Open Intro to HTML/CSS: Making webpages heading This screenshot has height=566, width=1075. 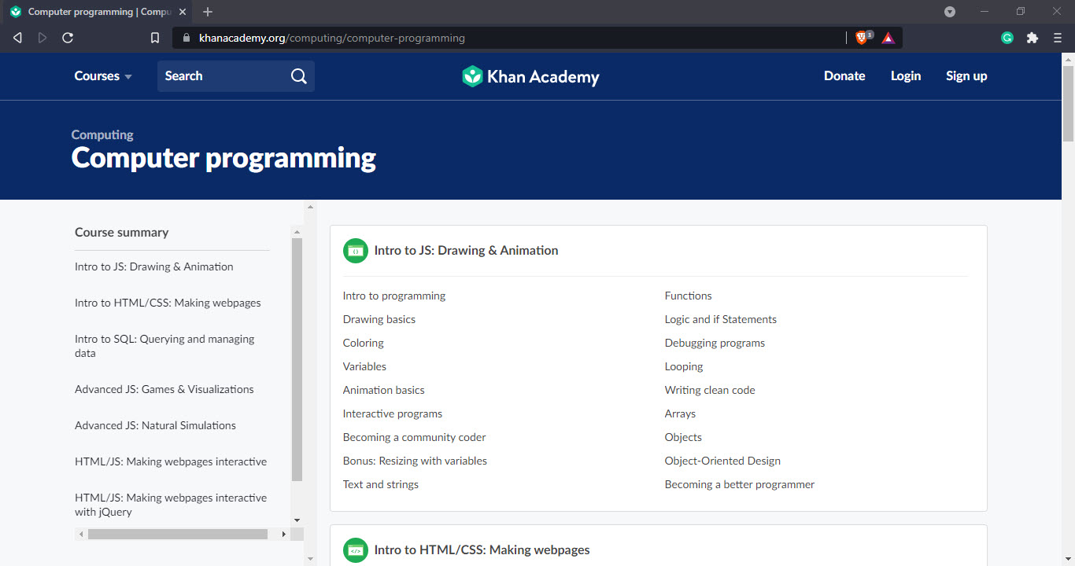pos(482,550)
